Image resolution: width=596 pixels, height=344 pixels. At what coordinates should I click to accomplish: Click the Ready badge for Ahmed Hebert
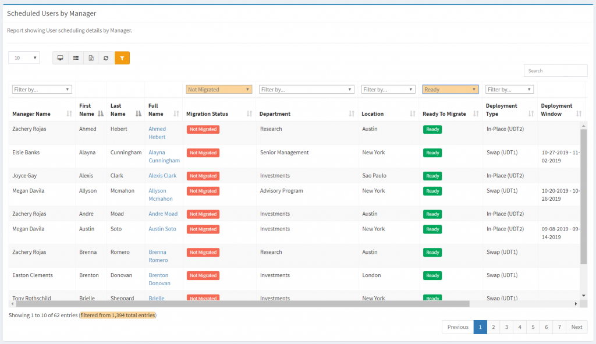(x=432, y=129)
